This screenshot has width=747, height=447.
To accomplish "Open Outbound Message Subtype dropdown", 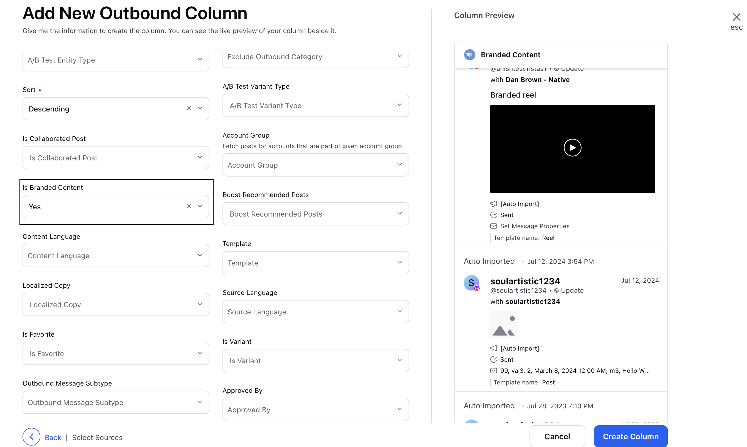I will coord(116,403).
